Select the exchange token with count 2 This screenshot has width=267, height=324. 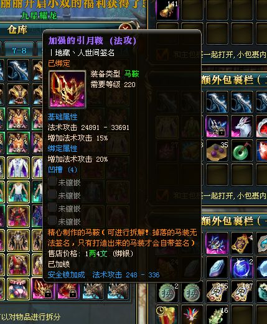pyautogui.click(x=167, y=292)
